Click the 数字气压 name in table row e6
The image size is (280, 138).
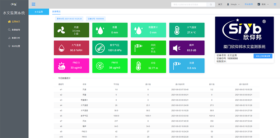(84, 116)
